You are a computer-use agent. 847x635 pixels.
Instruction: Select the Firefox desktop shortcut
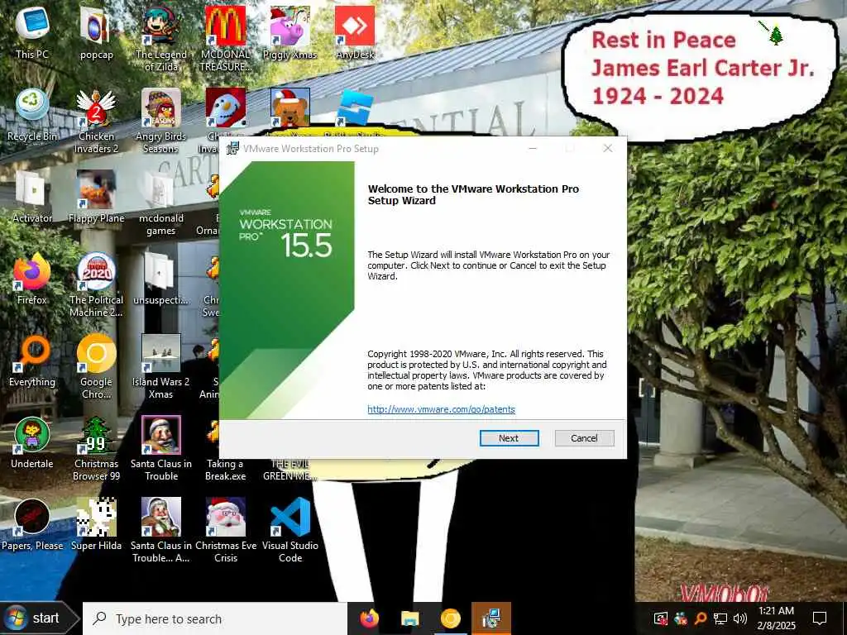coord(32,279)
